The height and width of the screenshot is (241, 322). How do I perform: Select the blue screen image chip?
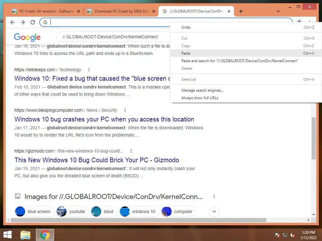tap(34, 212)
